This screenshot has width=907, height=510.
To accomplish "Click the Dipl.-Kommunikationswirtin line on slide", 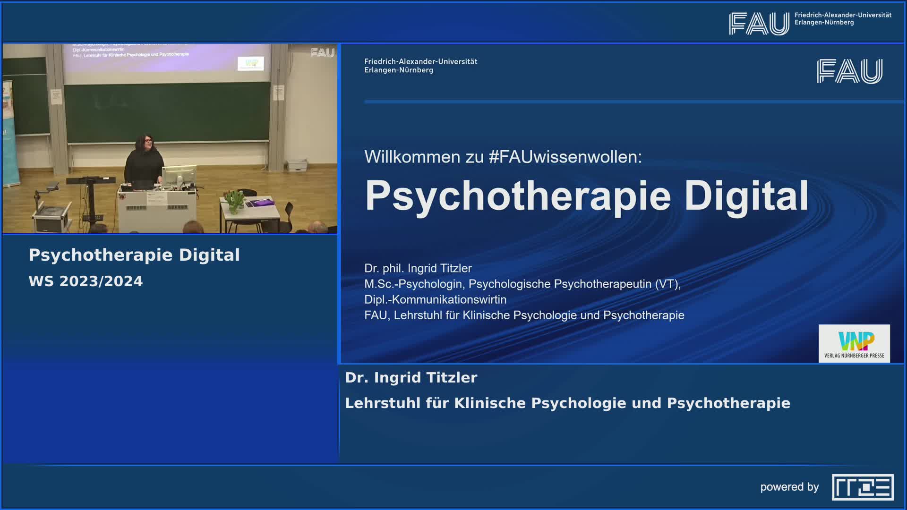I will 435,299.
